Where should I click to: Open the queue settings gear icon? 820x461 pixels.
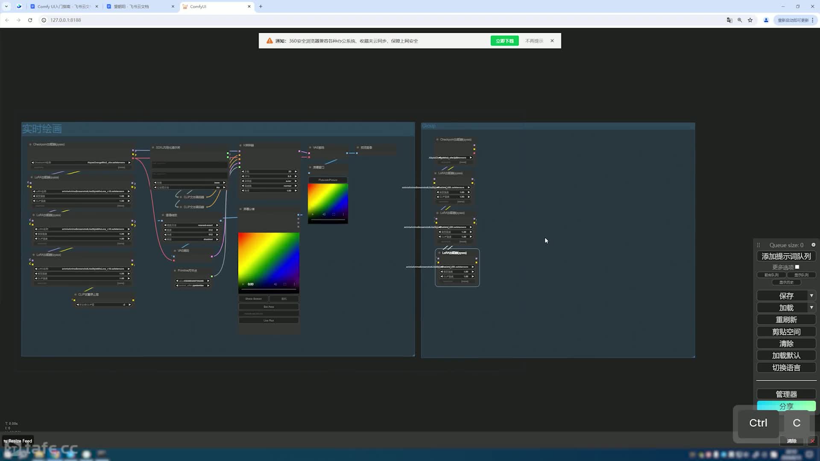point(813,245)
